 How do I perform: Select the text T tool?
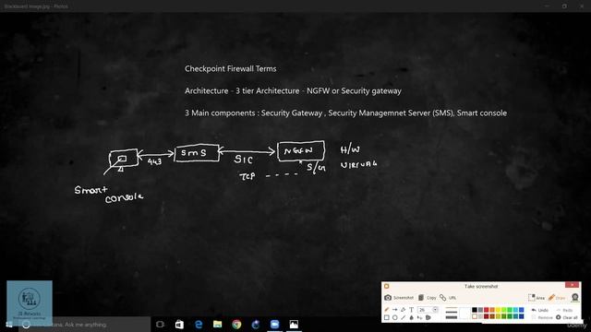click(411, 310)
